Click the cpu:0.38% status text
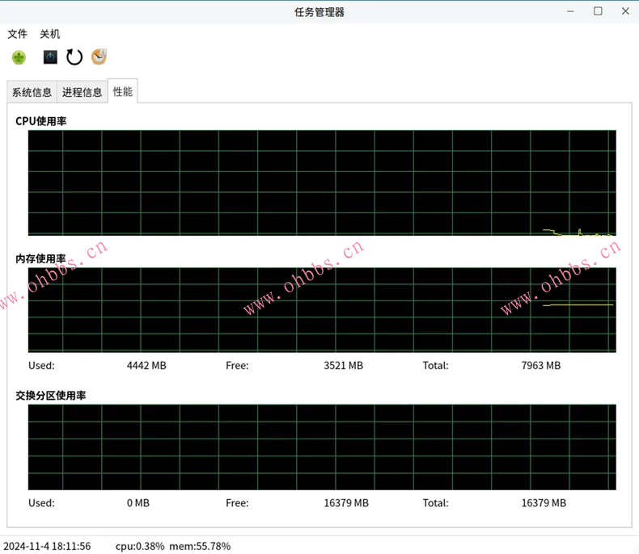 point(140,546)
